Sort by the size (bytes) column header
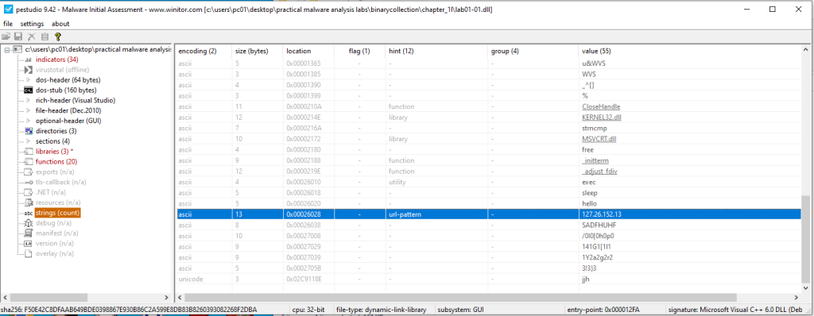The image size is (814, 316). [257, 51]
